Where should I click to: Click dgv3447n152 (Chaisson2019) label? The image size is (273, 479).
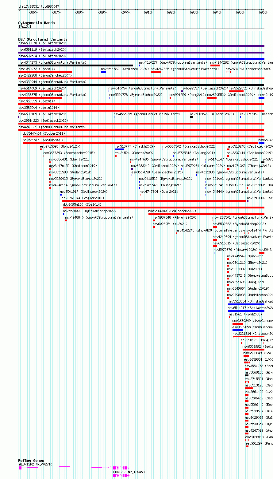73,166
